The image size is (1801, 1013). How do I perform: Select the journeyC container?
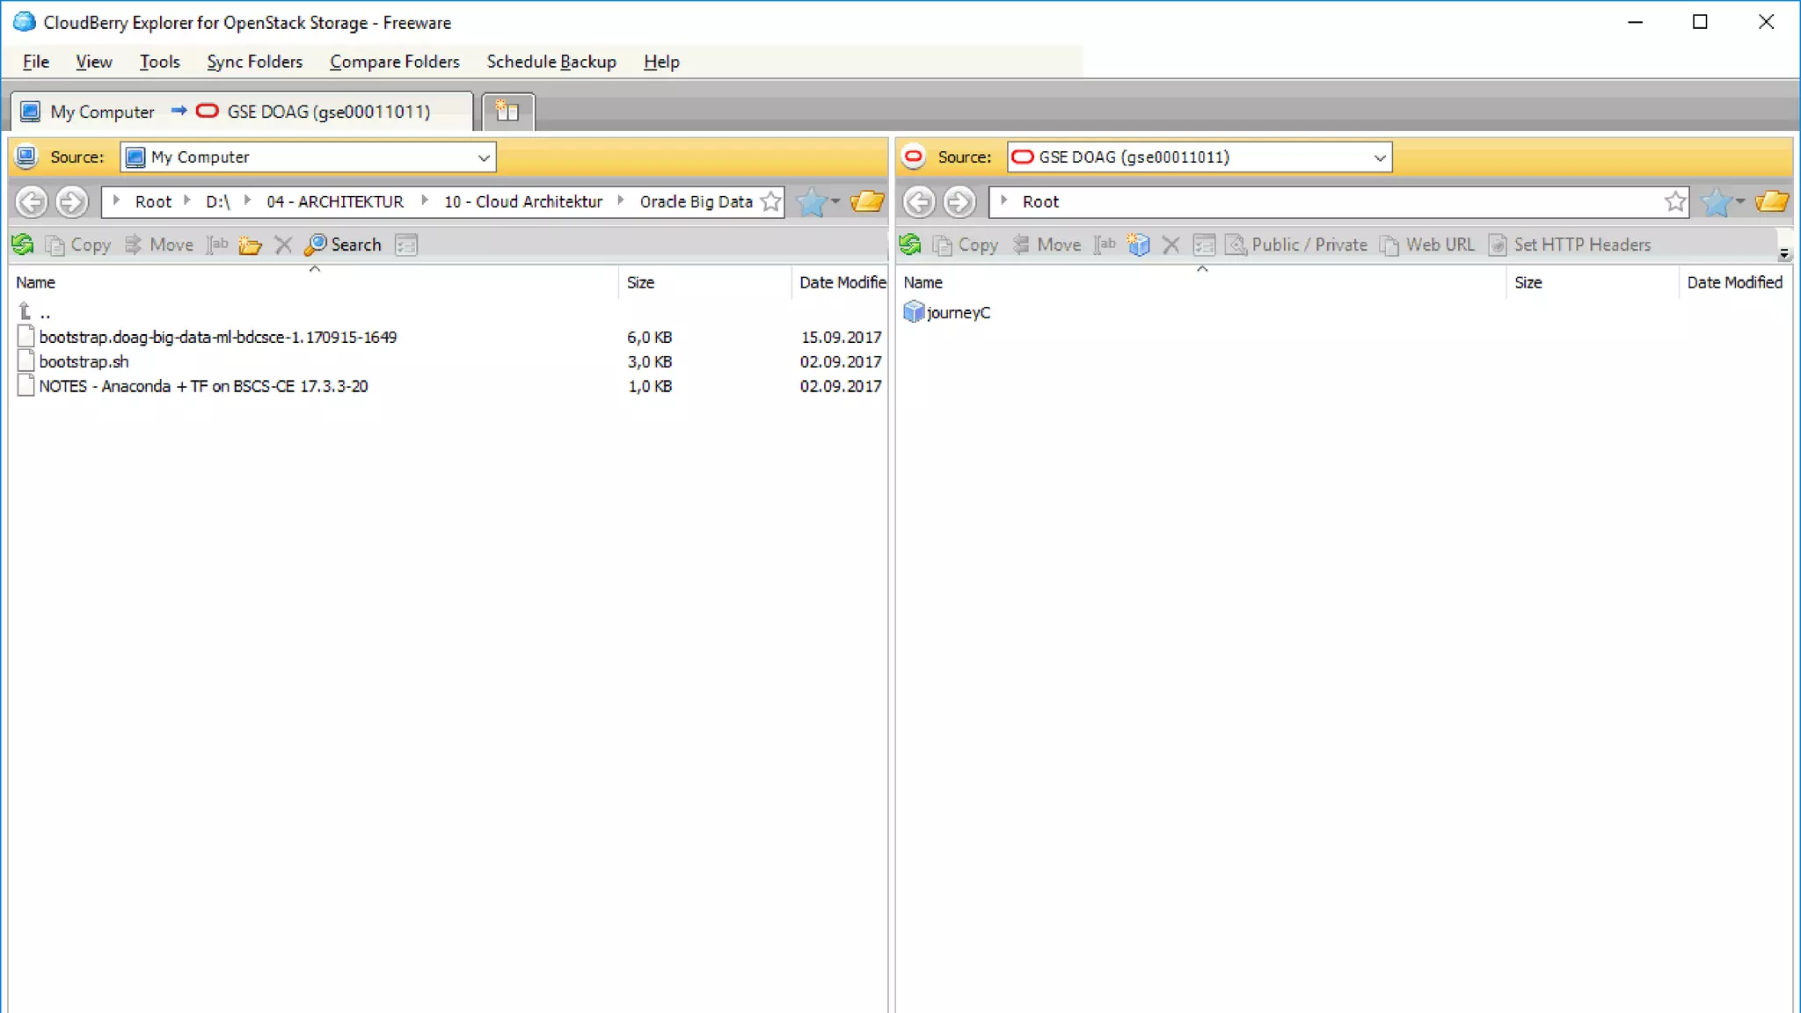click(958, 312)
